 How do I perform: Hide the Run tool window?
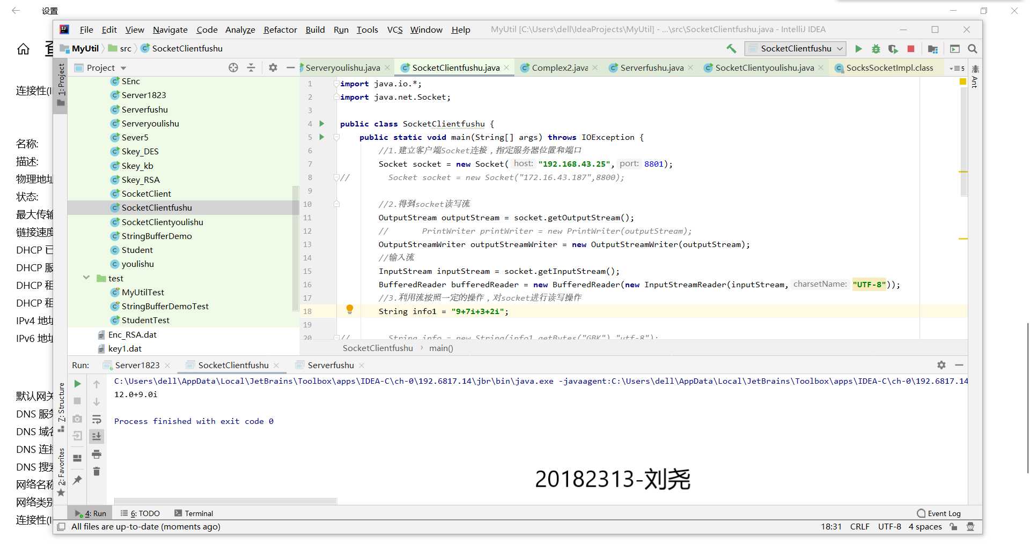tap(959, 365)
